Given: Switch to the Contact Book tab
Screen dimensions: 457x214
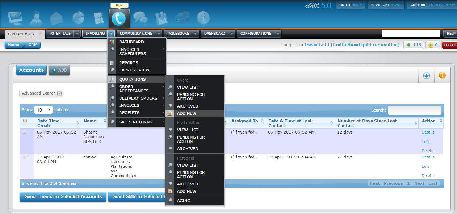Looking at the screenshot, I should coord(21,34).
